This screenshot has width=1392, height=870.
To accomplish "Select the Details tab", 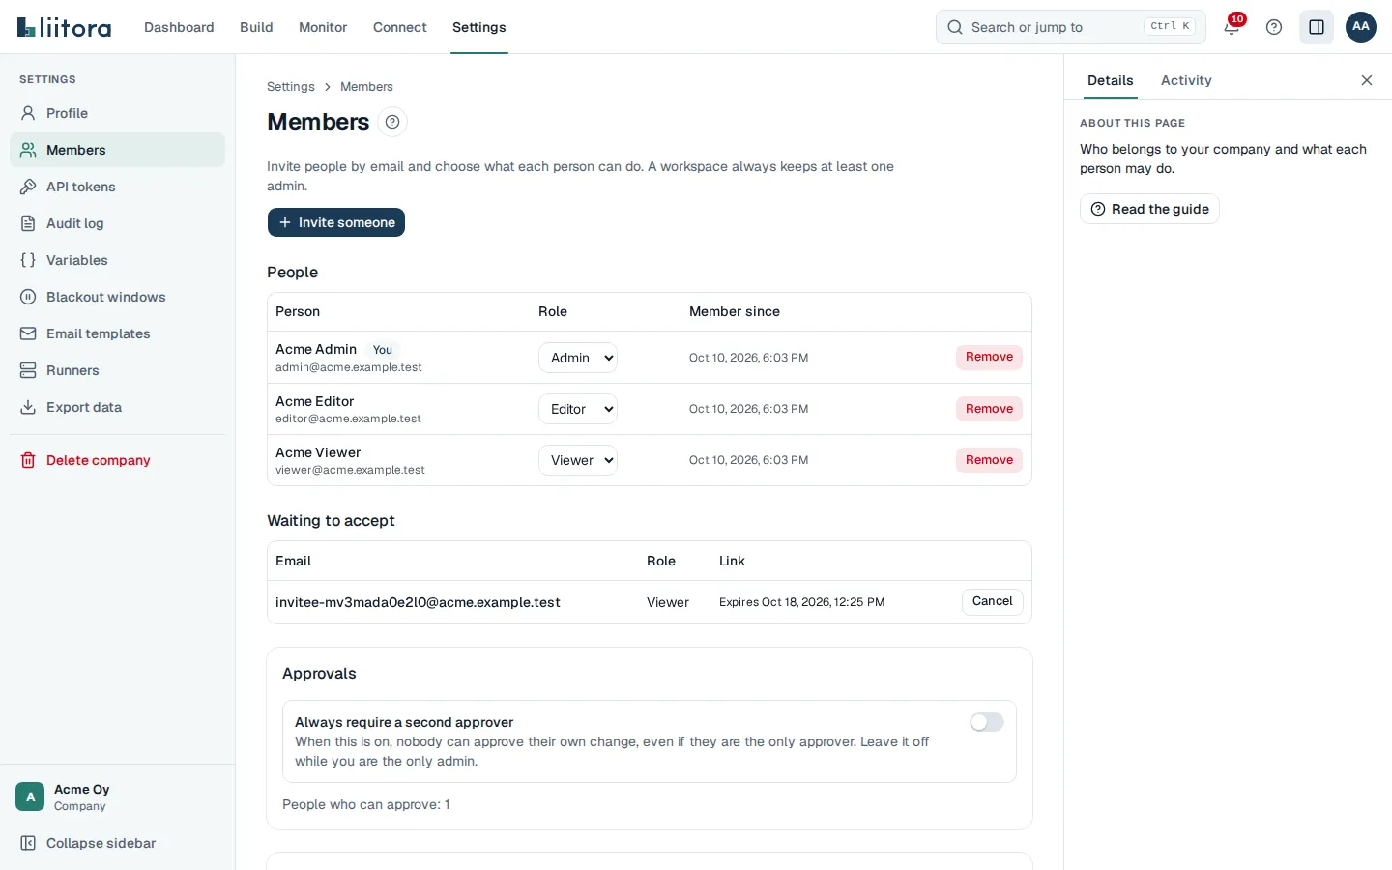I will coord(1110,80).
